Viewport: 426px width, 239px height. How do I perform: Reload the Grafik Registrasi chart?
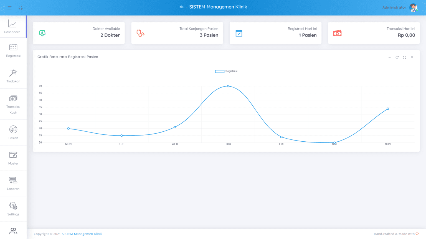[x=397, y=57]
